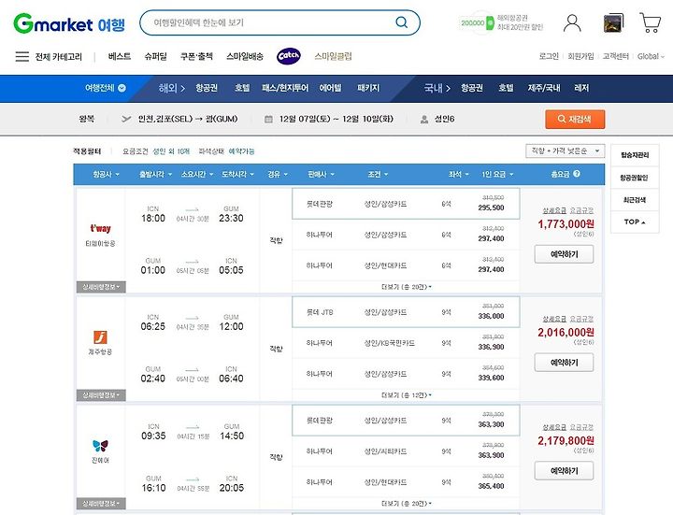The width and height of the screenshot is (673, 515).
Task: Click 예약하기 for the 1,773,000원 fare
Action: 564,254
